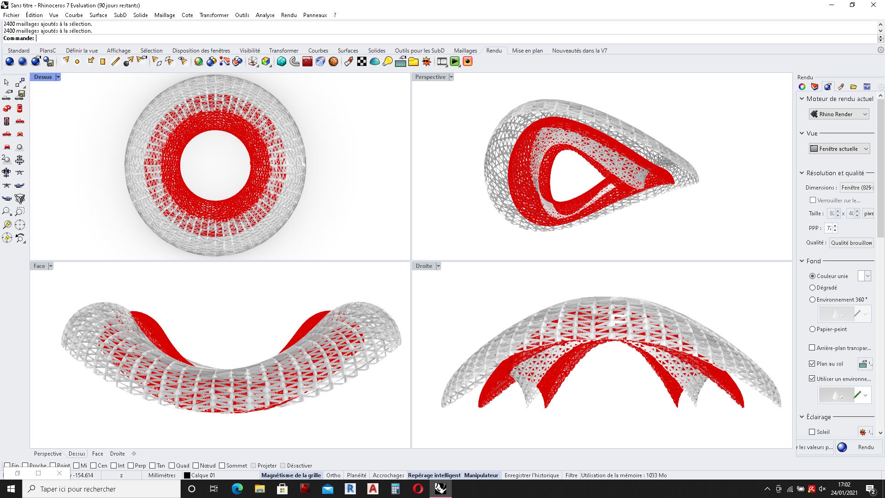Click the green play arrow icon in toolbar
Image resolution: width=885 pixels, height=498 pixels.
pos(455,61)
